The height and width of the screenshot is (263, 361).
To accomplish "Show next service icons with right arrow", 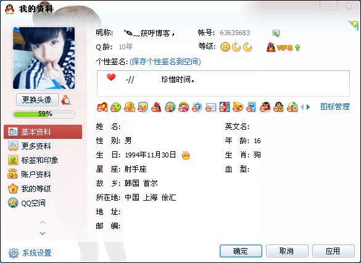I will pyautogui.click(x=309, y=107).
